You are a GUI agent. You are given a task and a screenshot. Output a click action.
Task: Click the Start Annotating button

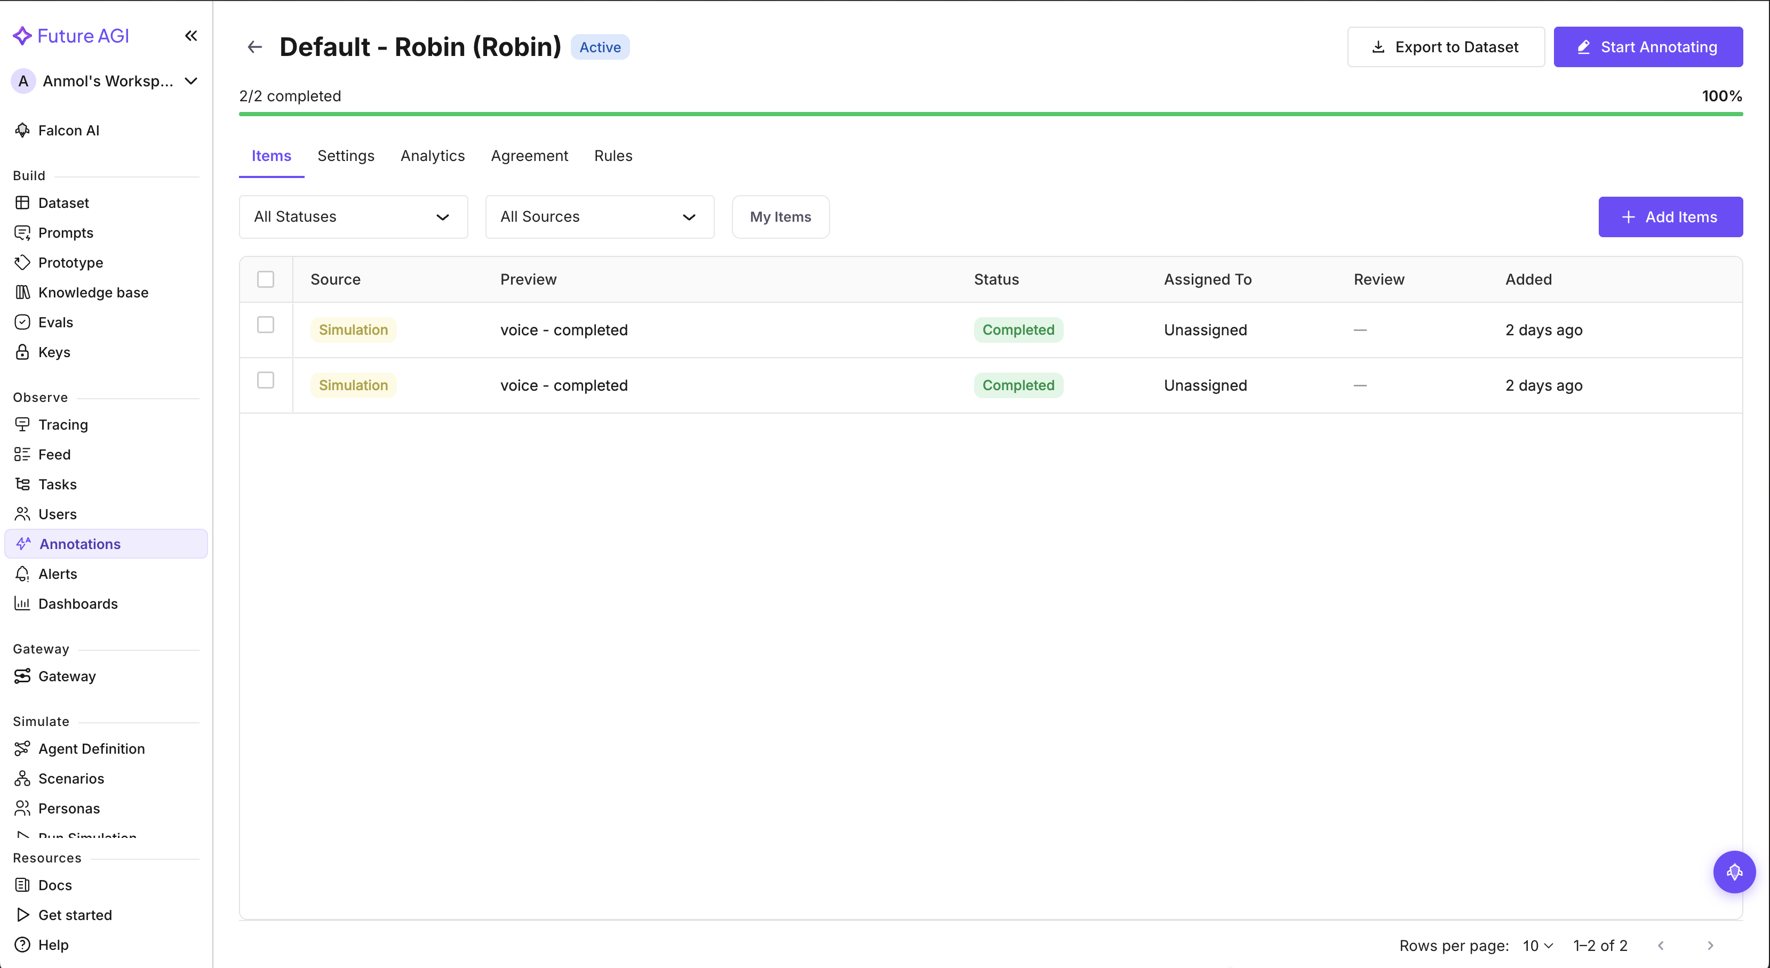pos(1648,47)
